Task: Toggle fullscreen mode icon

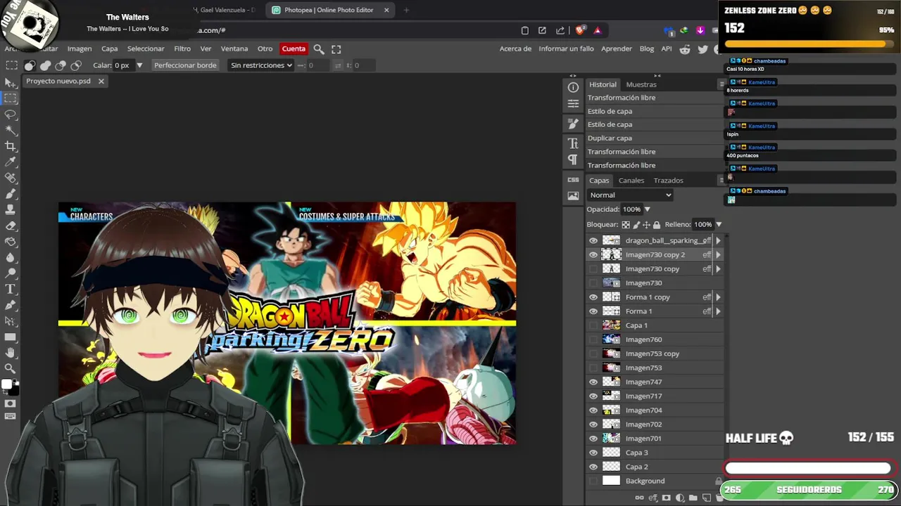Action: point(336,49)
